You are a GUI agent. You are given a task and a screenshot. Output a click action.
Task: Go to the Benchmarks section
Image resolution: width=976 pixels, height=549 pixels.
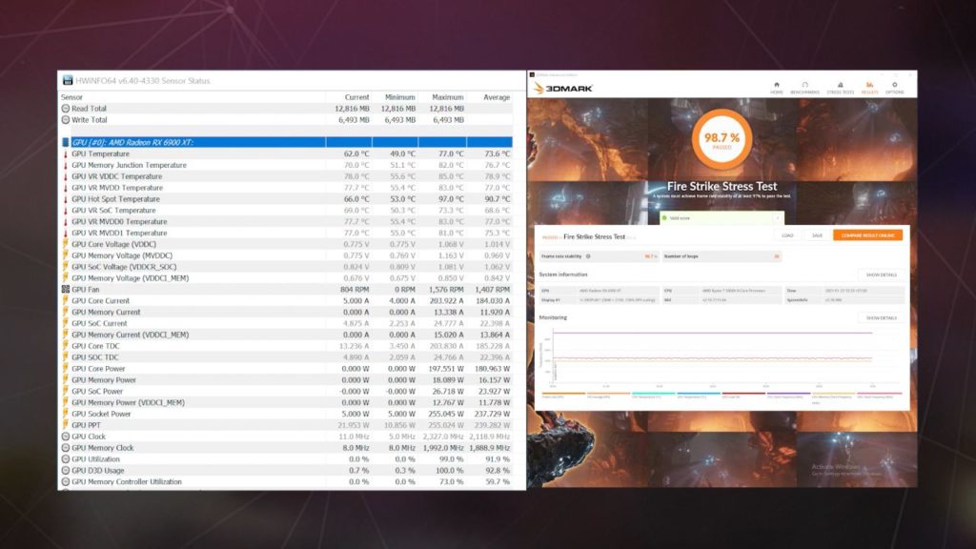(x=805, y=87)
